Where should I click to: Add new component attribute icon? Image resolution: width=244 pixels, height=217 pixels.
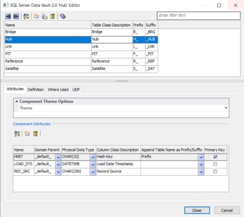click(x=27, y=133)
